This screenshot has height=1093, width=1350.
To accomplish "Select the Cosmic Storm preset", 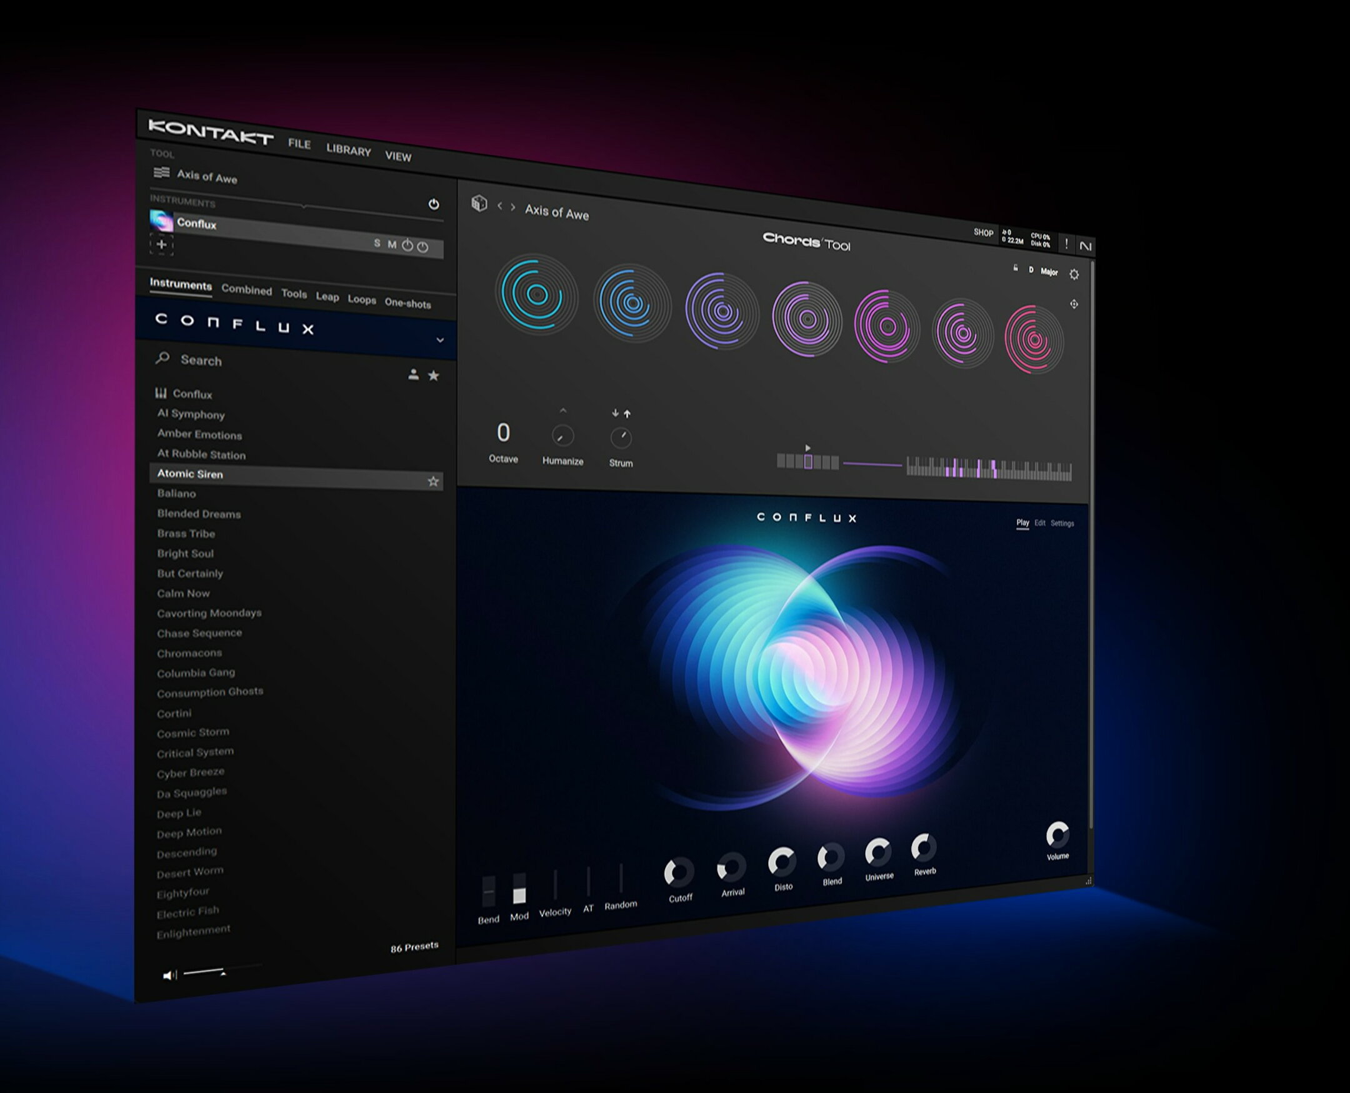I will [x=192, y=733].
